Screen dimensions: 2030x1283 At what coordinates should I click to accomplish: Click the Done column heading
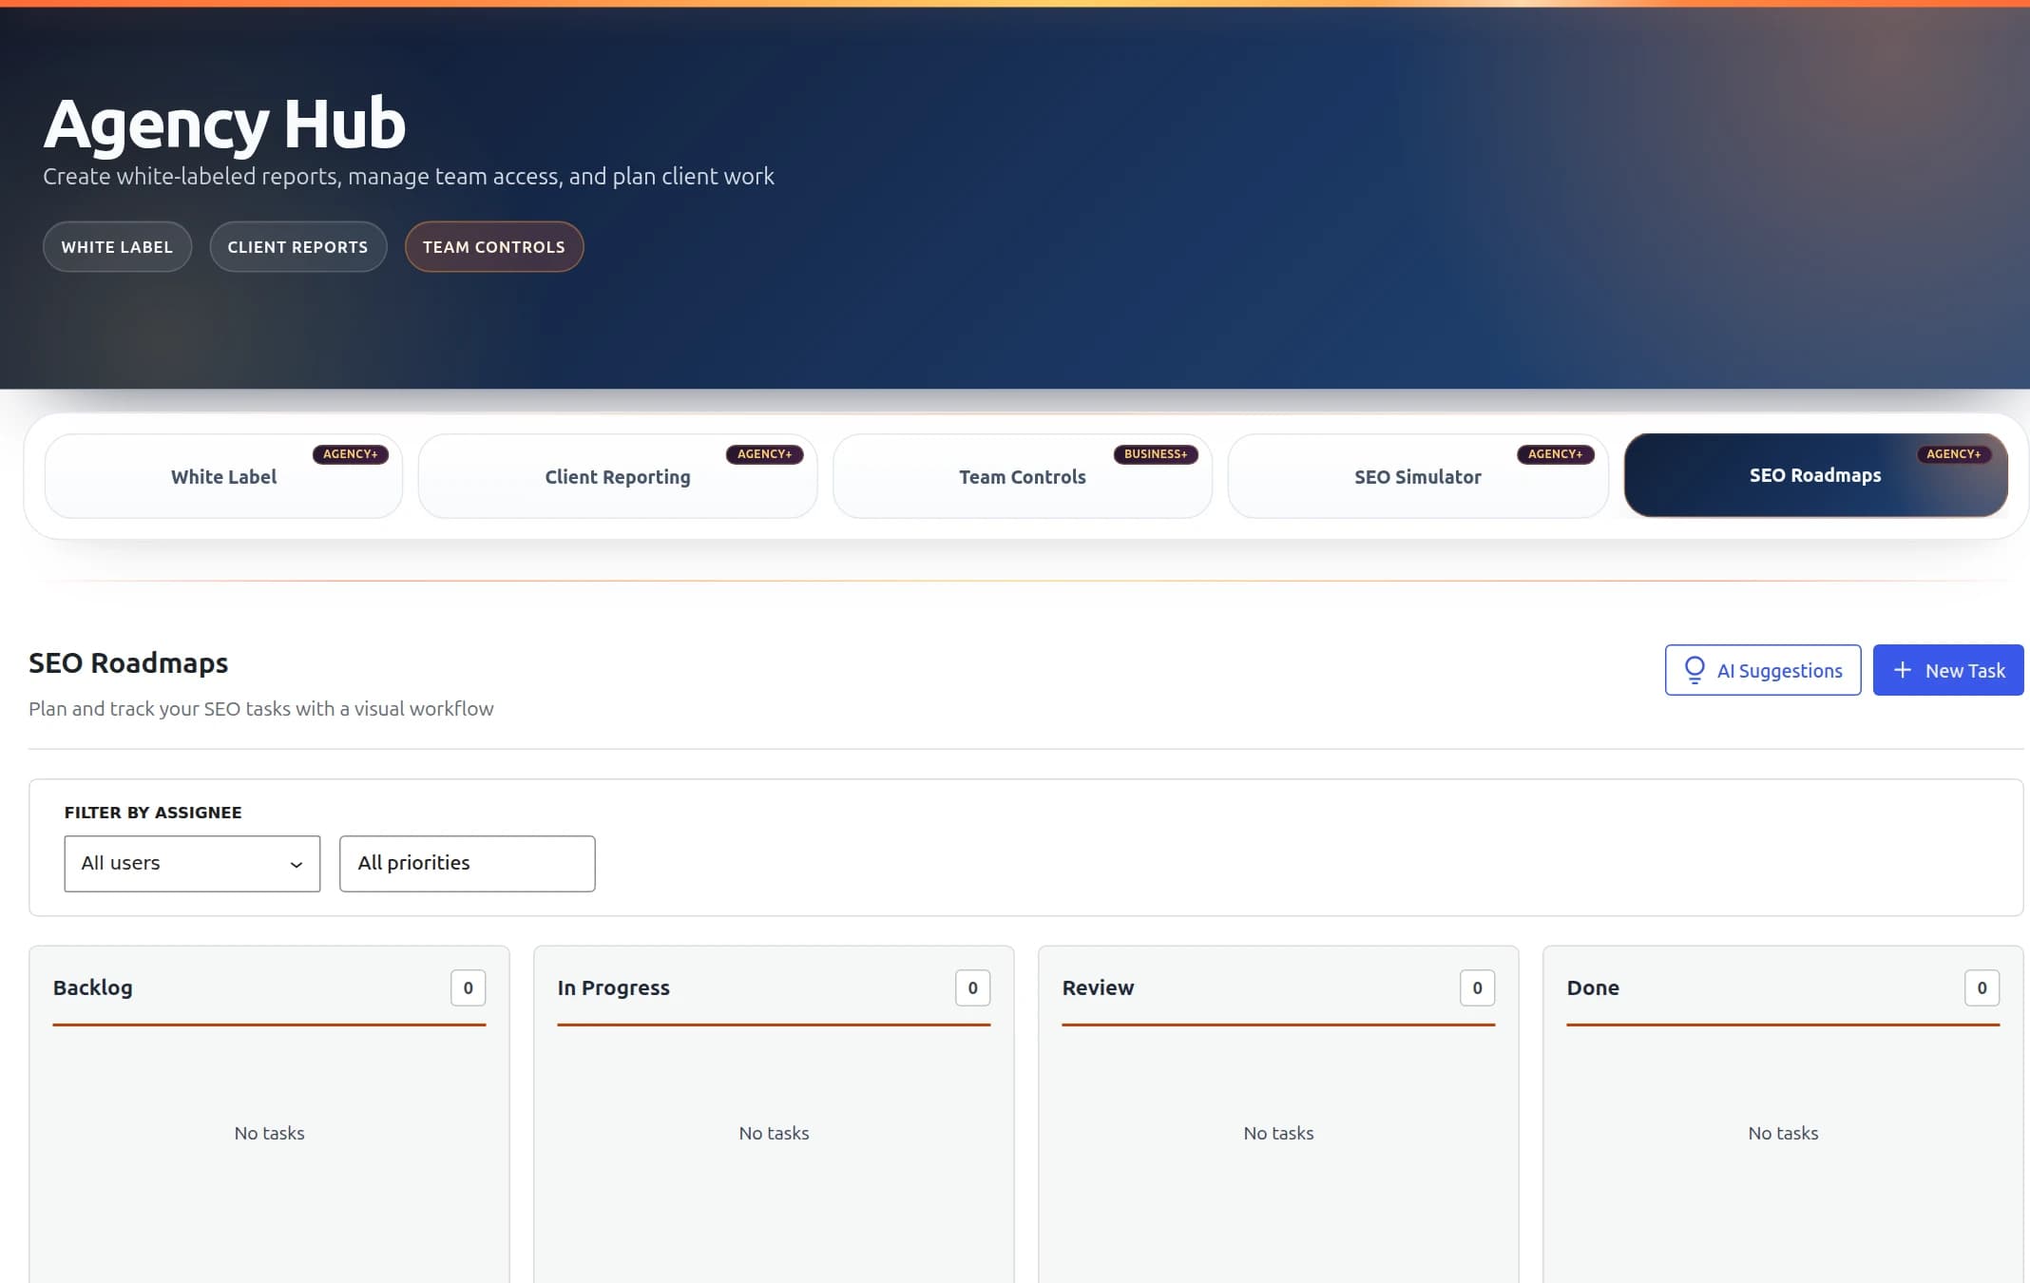(x=1593, y=987)
